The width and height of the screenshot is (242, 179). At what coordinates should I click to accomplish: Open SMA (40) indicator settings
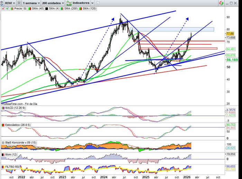(36, 7)
